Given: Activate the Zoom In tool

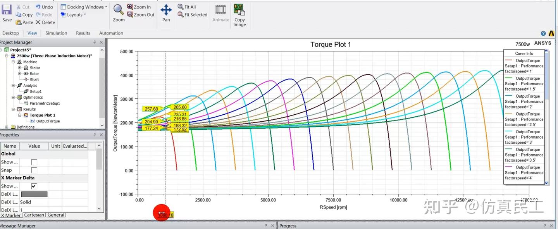Looking at the screenshot, I should 139,7.
